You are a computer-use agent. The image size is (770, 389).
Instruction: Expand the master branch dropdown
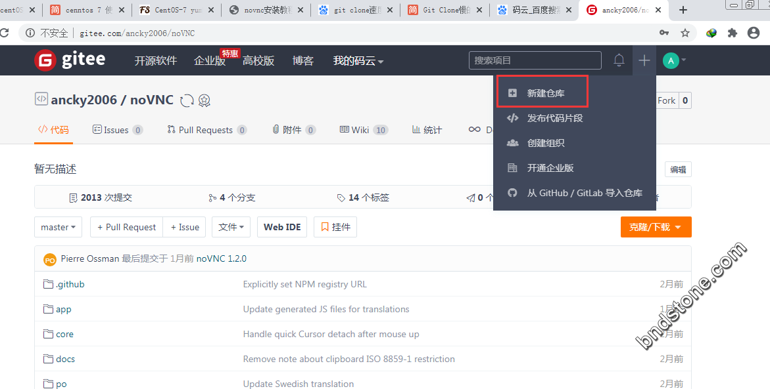click(58, 227)
